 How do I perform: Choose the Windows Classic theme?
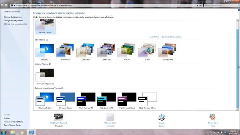(x=65, y=100)
